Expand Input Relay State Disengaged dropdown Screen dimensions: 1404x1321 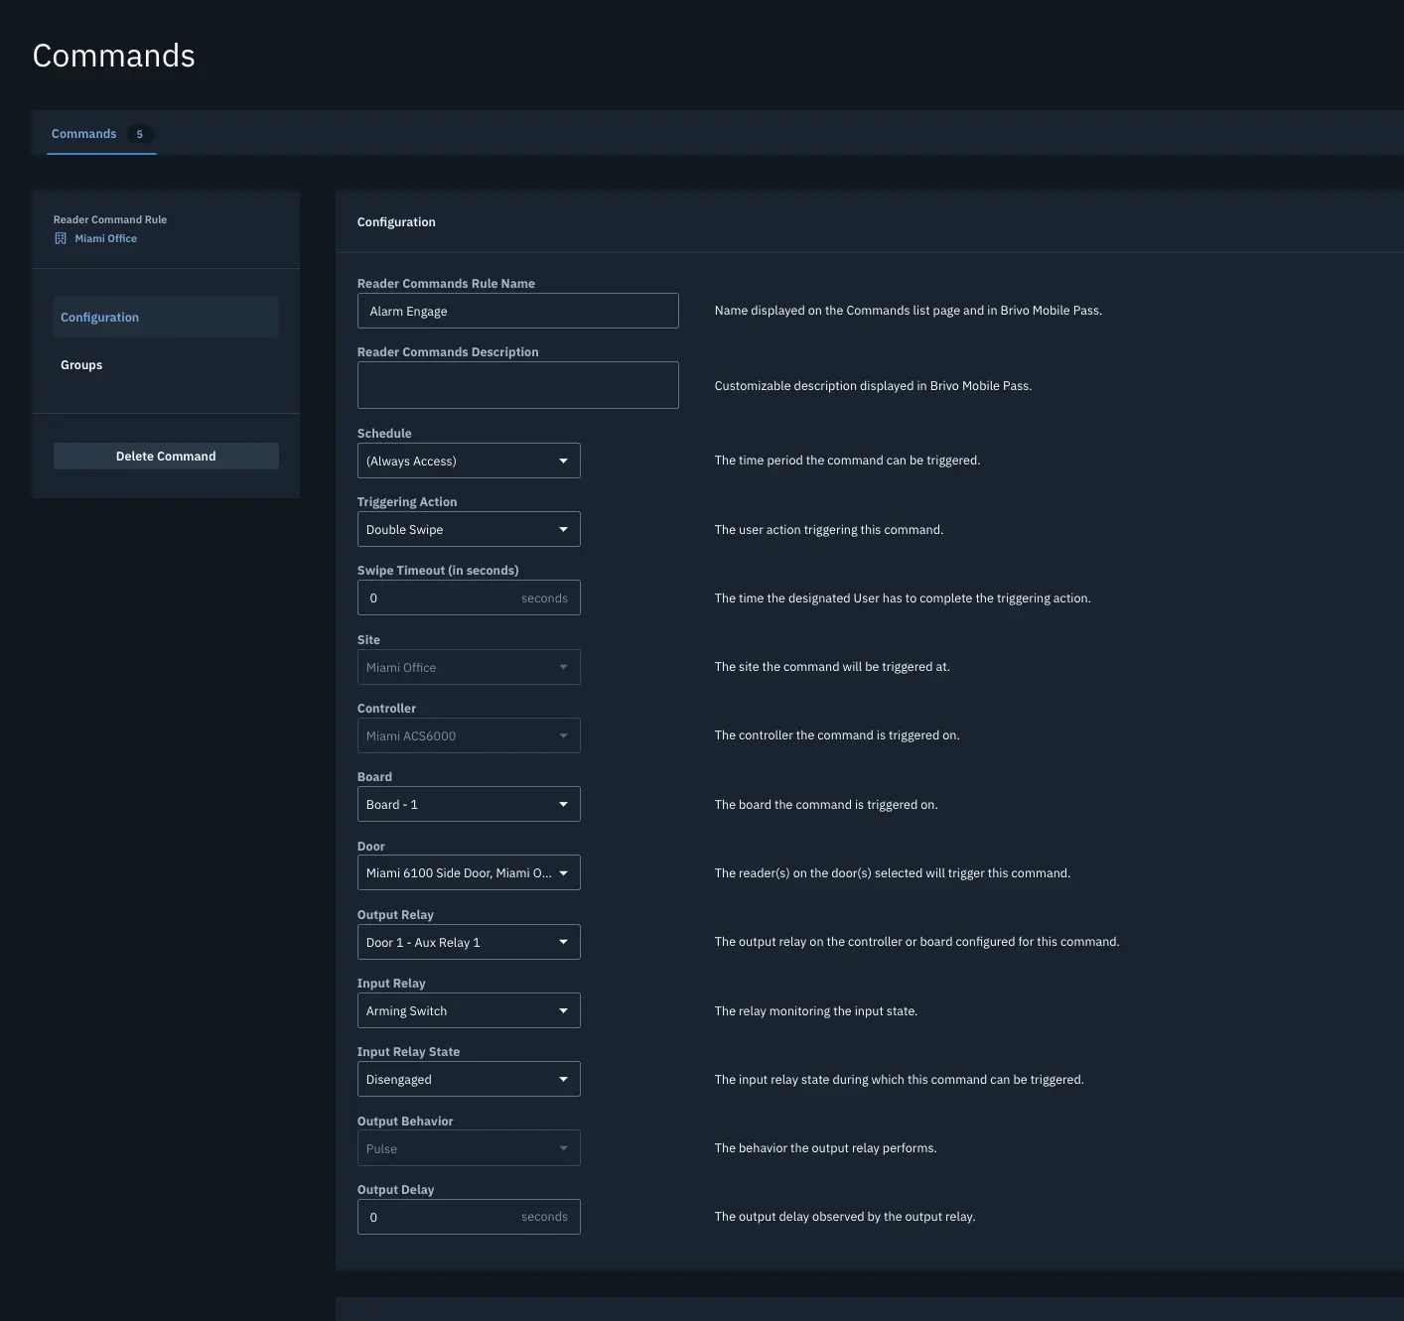click(469, 1079)
